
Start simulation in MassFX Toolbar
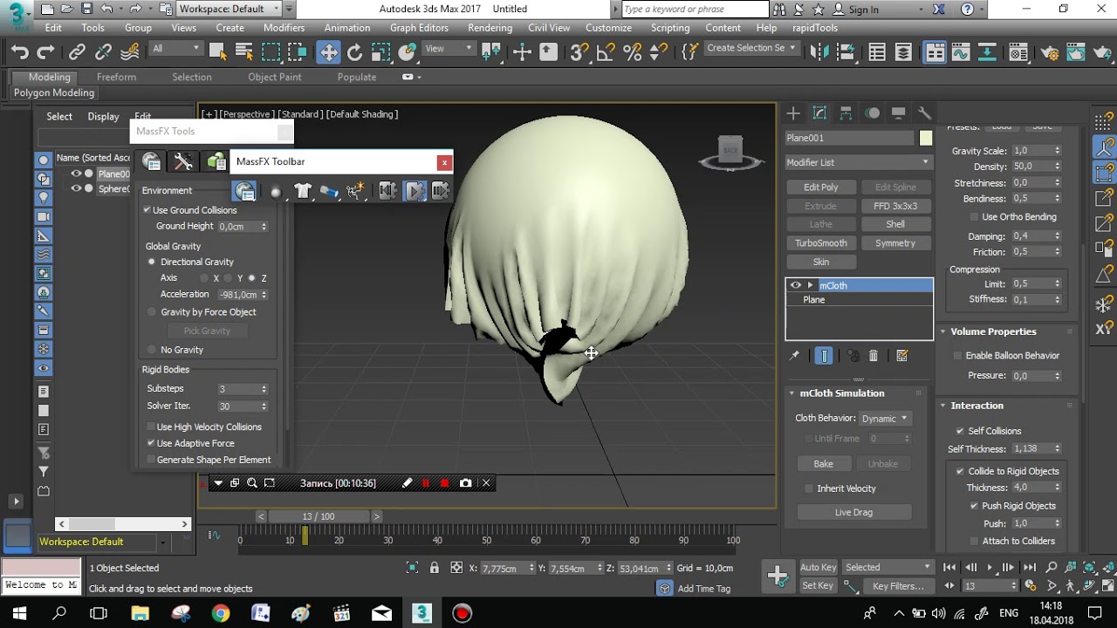tap(415, 191)
